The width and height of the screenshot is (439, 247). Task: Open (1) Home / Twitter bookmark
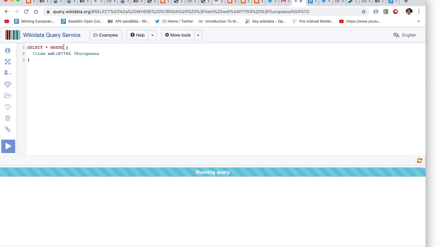point(174,21)
